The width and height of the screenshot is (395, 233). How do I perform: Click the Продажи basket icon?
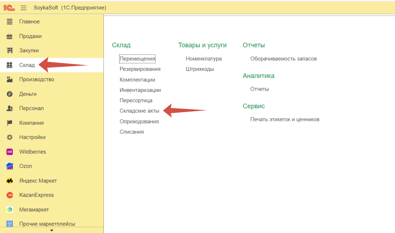point(10,36)
